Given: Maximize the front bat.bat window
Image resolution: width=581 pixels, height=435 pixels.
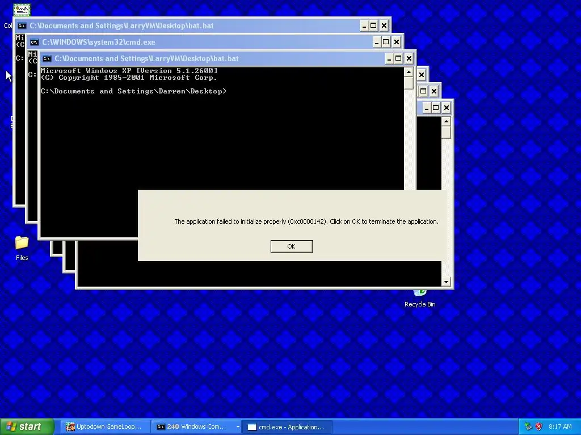Looking at the screenshot, I should (398, 58).
